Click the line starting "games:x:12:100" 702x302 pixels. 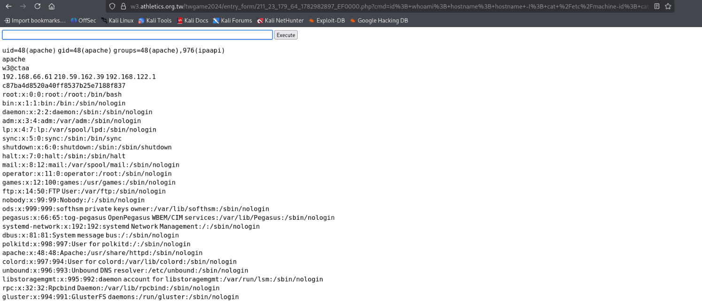(x=89, y=182)
